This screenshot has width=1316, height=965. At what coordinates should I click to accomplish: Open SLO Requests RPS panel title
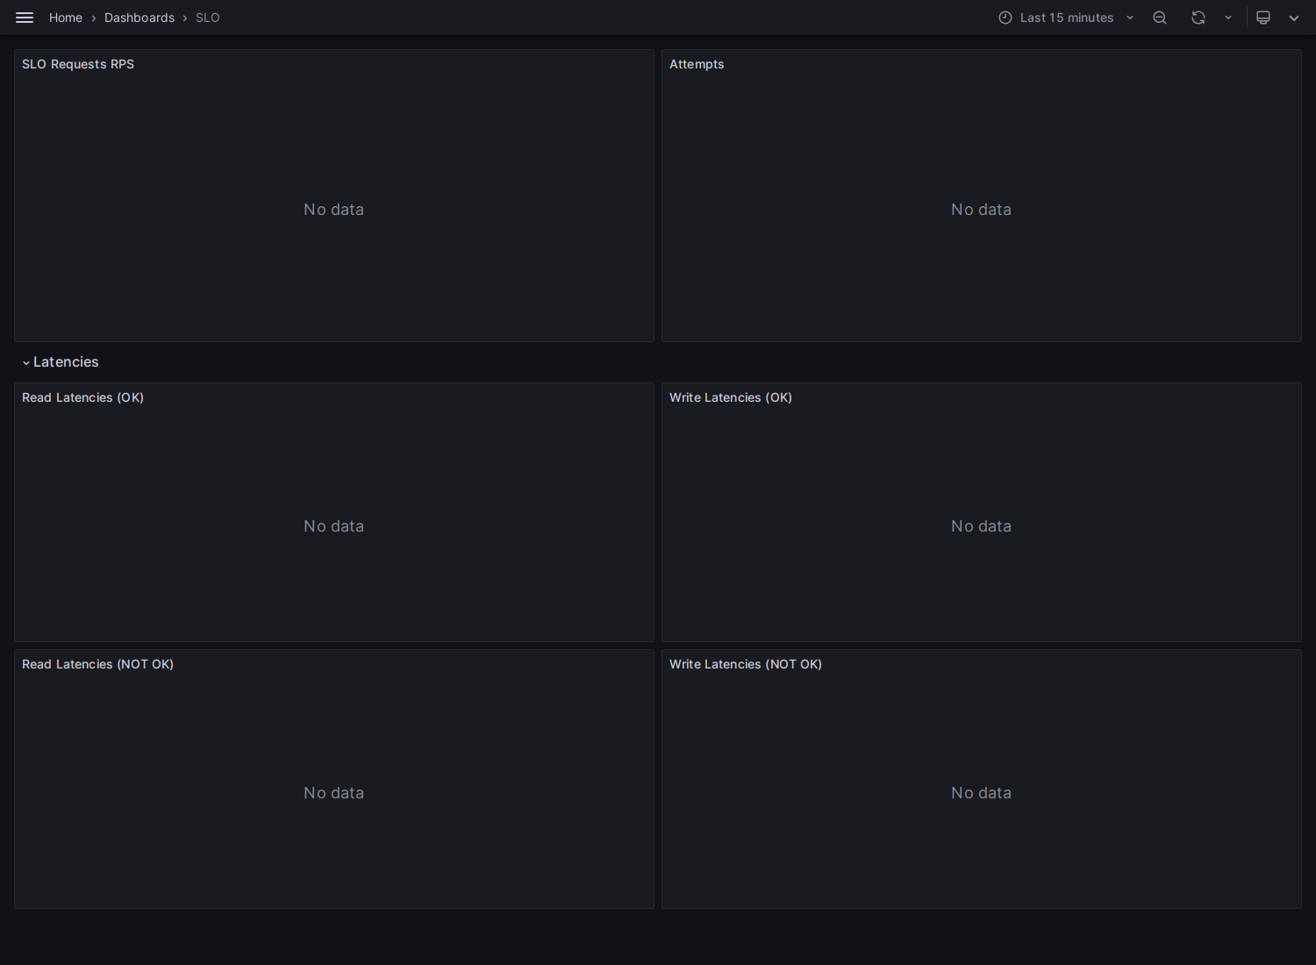(x=78, y=64)
